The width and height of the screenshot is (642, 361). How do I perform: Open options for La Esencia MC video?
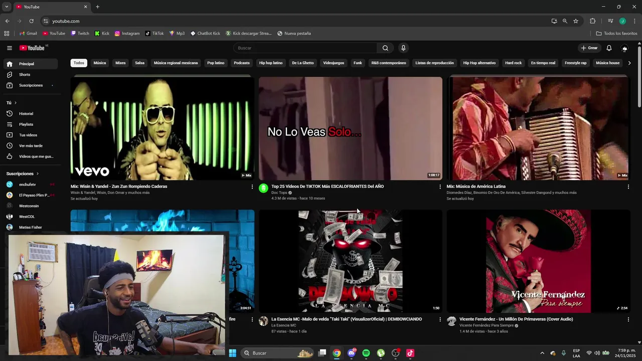tap(440, 319)
